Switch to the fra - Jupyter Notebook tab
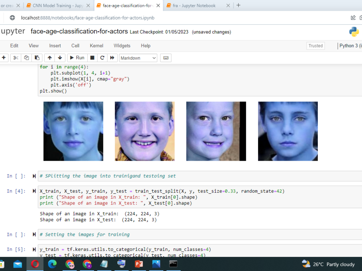The width and height of the screenshot is (362, 271). [194, 5]
